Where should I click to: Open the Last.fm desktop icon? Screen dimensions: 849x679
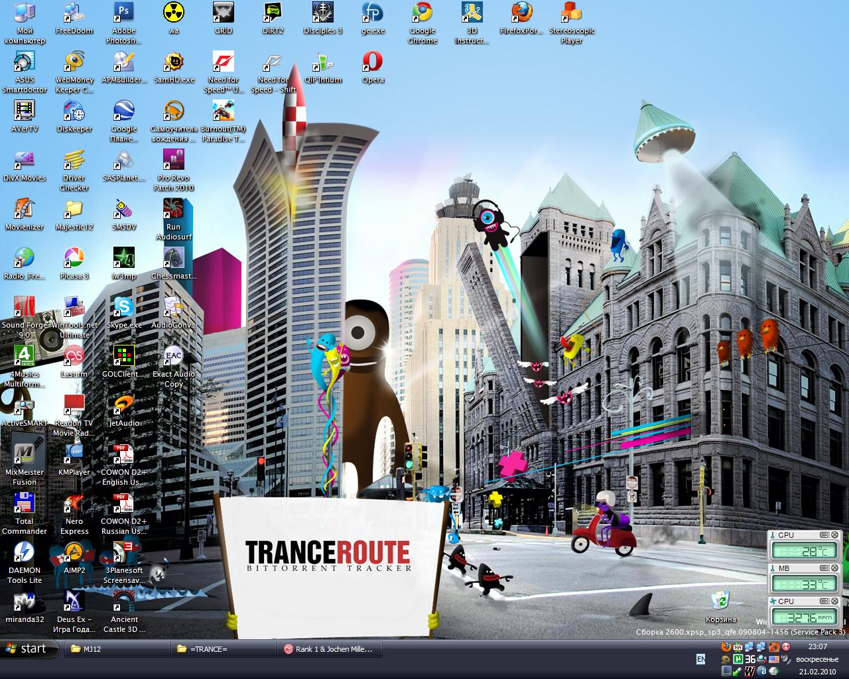(x=74, y=362)
